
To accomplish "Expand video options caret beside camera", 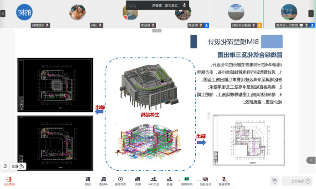I will (198, 181).
